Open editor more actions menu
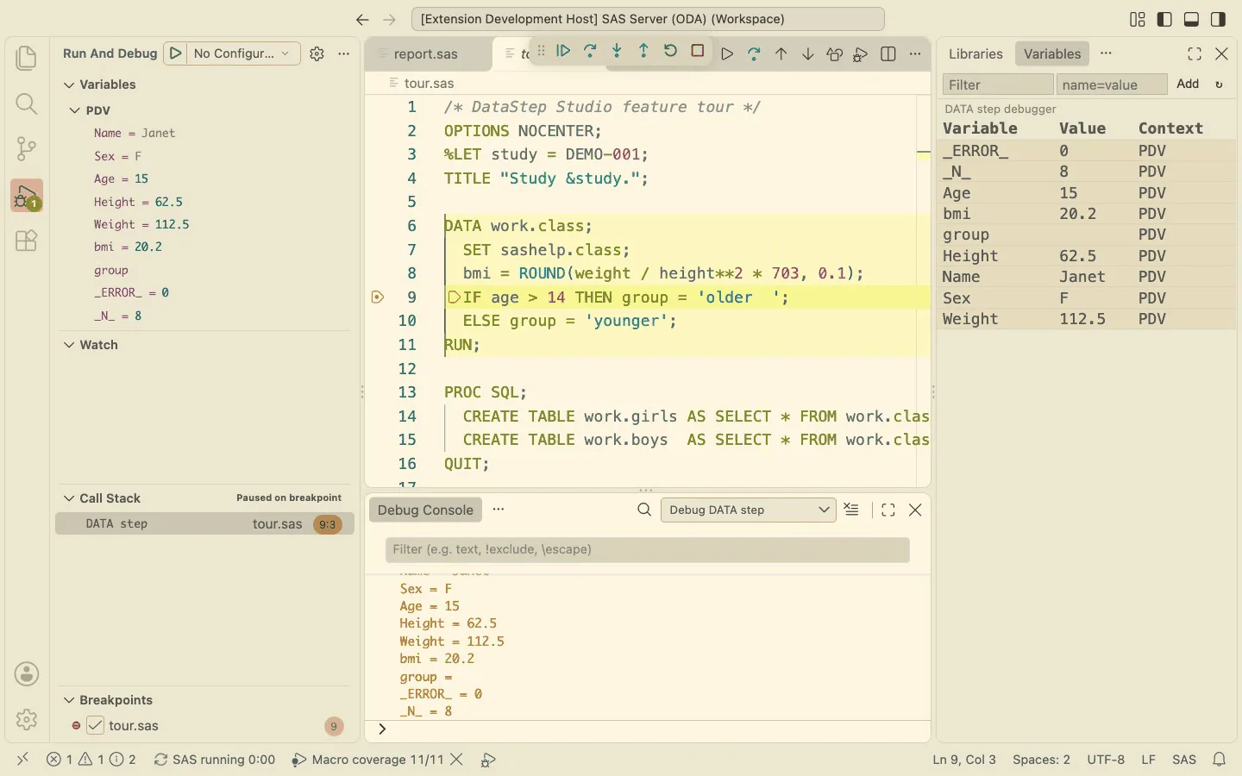Viewport: 1242px width, 776px height. [915, 54]
